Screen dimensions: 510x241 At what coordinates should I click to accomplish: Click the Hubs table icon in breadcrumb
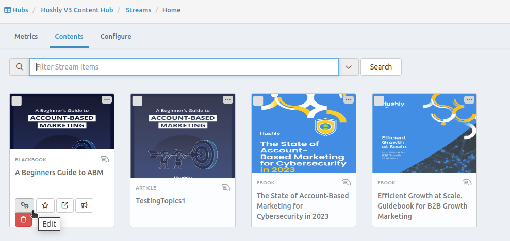coord(7,10)
